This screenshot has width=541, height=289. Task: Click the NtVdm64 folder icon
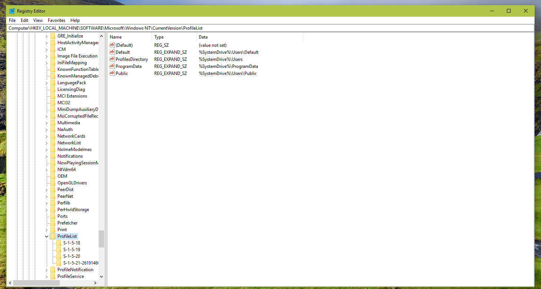pos(53,170)
